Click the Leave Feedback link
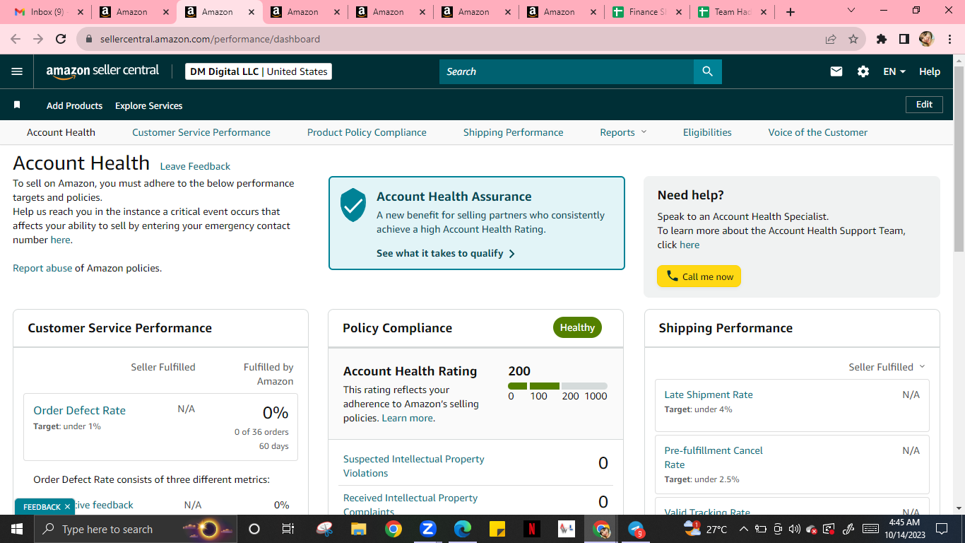This screenshot has height=543, width=965. (x=195, y=167)
